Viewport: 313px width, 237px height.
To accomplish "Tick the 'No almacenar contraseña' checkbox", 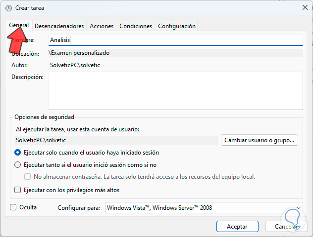I will [28, 177].
